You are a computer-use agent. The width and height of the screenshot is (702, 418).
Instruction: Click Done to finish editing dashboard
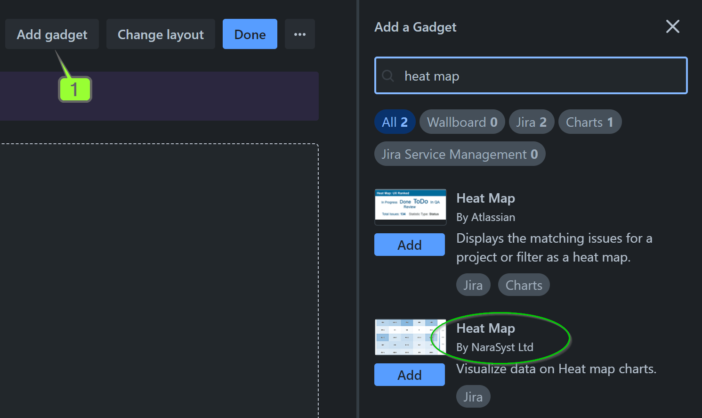[250, 34]
